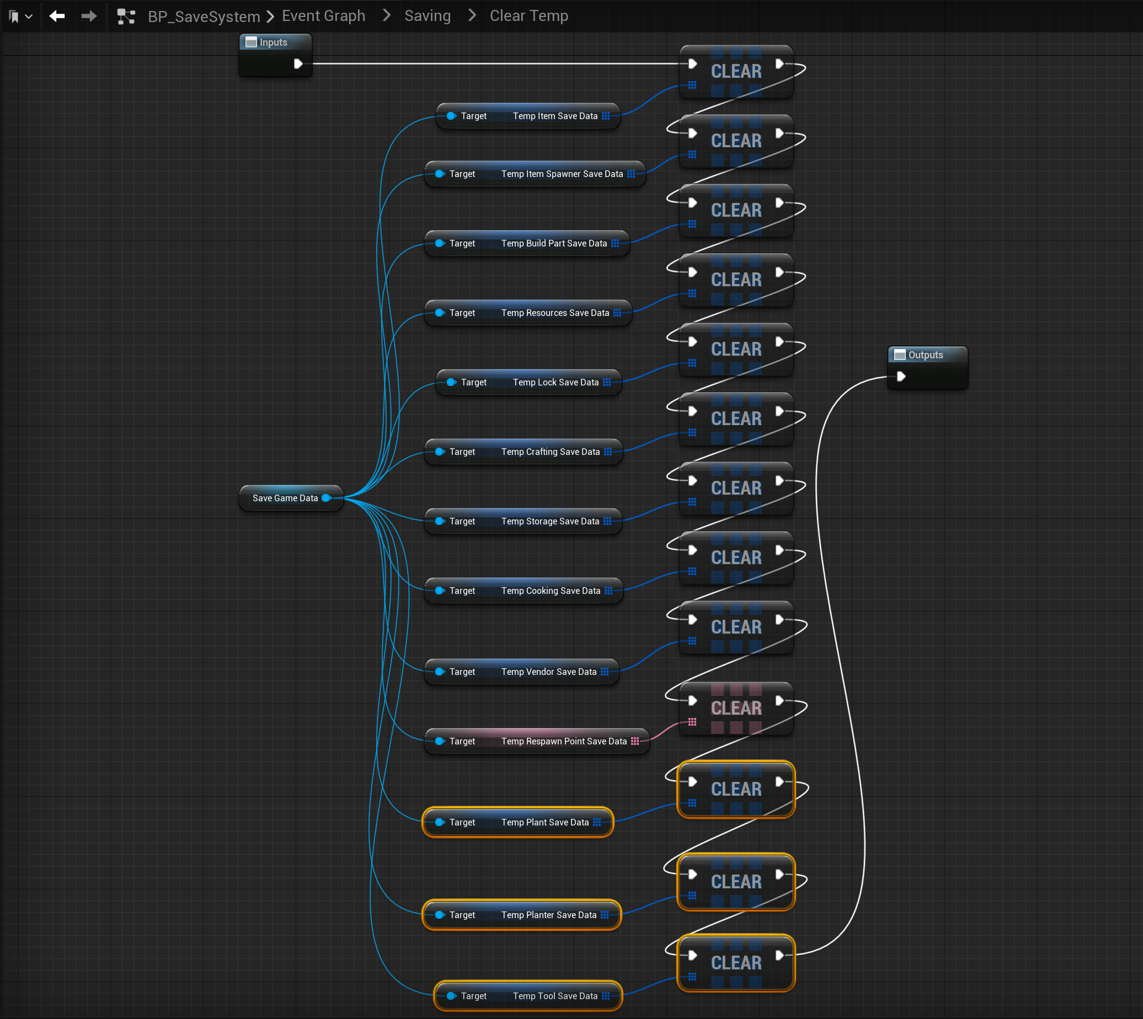Go to Saving breadcrumb level
The width and height of the screenshot is (1143, 1019).
(428, 16)
